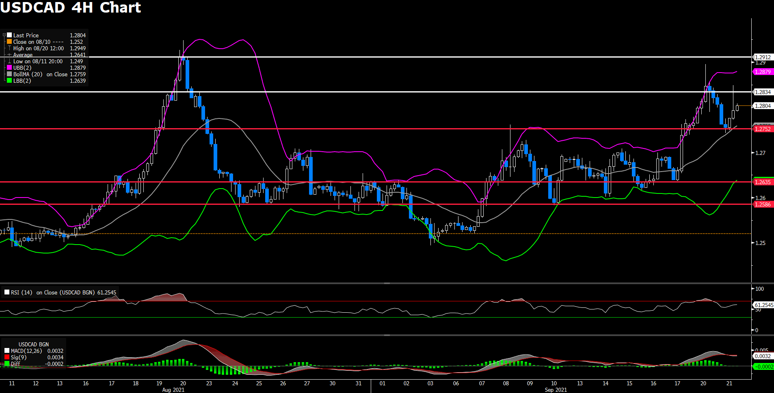Image resolution: width=774 pixels, height=393 pixels.
Task: Click the Sig(9) legend label
Action: [19, 357]
